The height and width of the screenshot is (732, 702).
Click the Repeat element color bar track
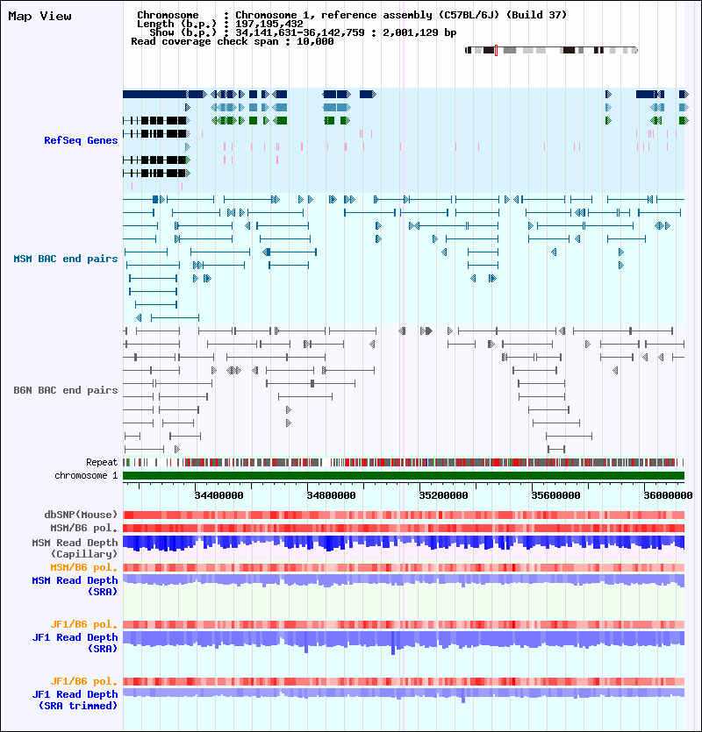404,462
